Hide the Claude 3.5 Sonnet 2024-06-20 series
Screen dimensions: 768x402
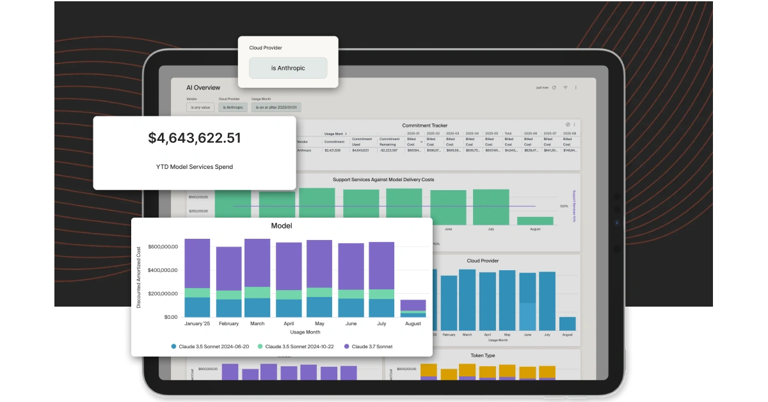click(173, 346)
